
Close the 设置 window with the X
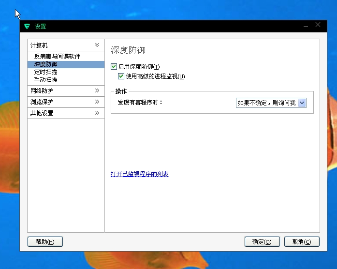click(x=318, y=25)
